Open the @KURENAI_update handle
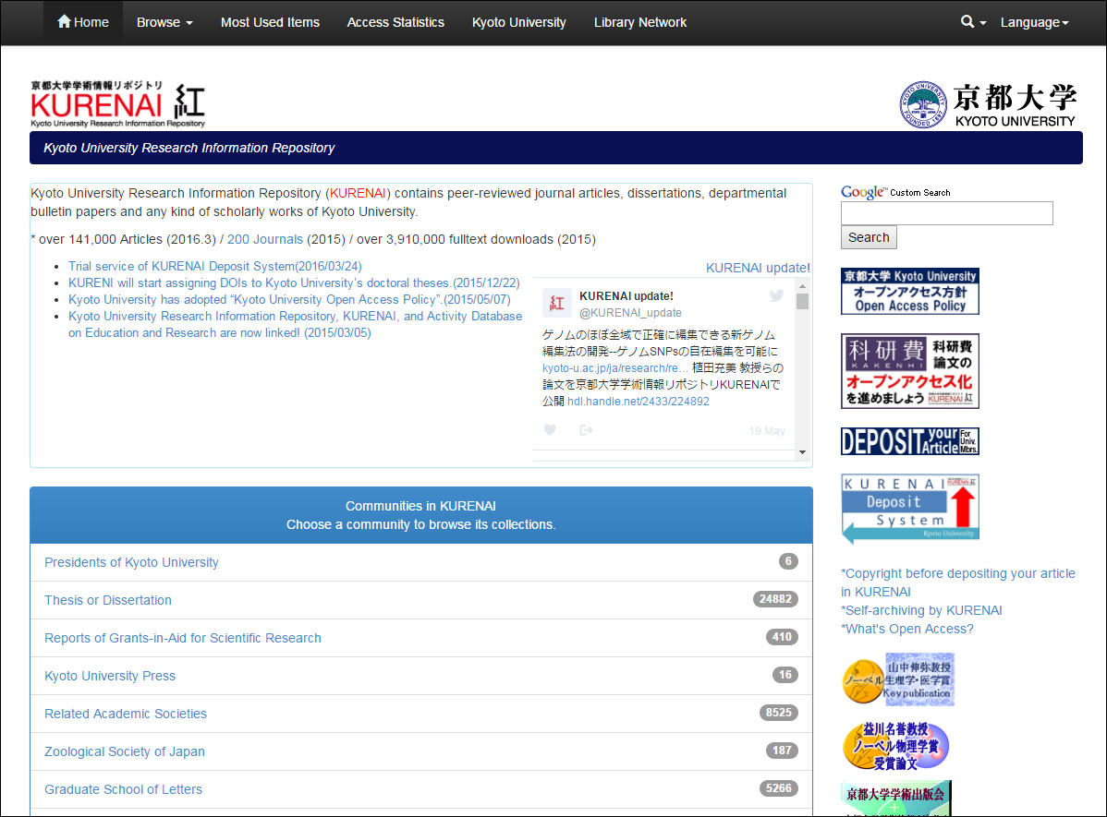1107x817 pixels. point(630,313)
